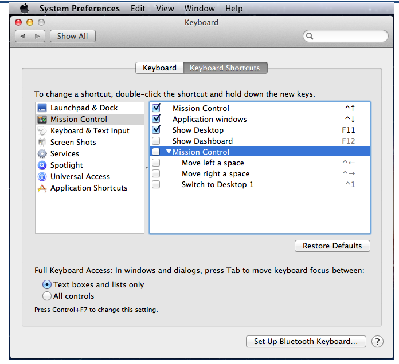
Task: Enable the Show Dashboard checkbox
Action: [156, 141]
